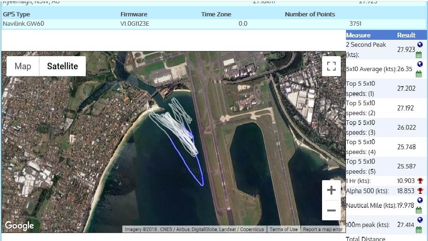
Task: Click globe icon for Nautical Mile
Action: pyautogui.click(x=420, y=200)
